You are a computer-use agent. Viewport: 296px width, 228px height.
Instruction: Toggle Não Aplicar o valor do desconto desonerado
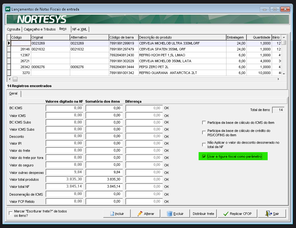pos(204,145)
